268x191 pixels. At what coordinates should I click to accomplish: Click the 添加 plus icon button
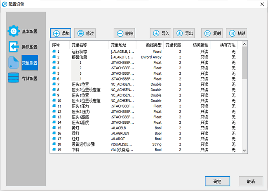point(61,33)
